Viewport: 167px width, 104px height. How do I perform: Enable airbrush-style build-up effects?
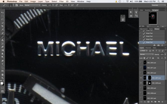[73, 5]
